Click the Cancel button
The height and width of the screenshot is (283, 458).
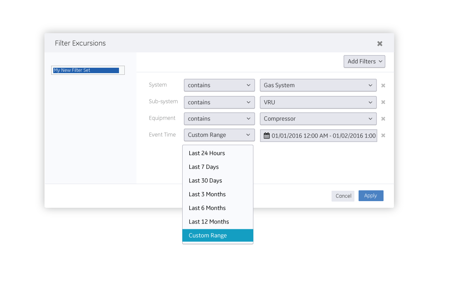pos(343,196)
